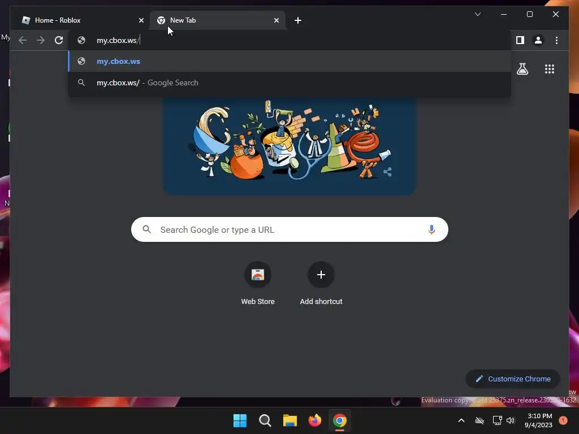
Task: Click the Add shortcut button
Action: pyautogui.click(x=321, y=284)
